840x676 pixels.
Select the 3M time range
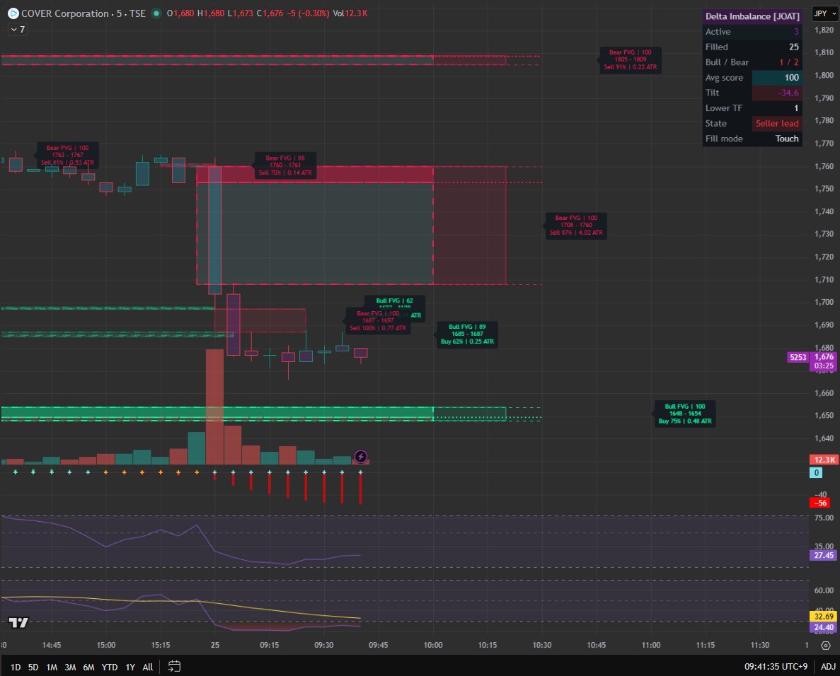pyautogui.click(x=70, y=667)
